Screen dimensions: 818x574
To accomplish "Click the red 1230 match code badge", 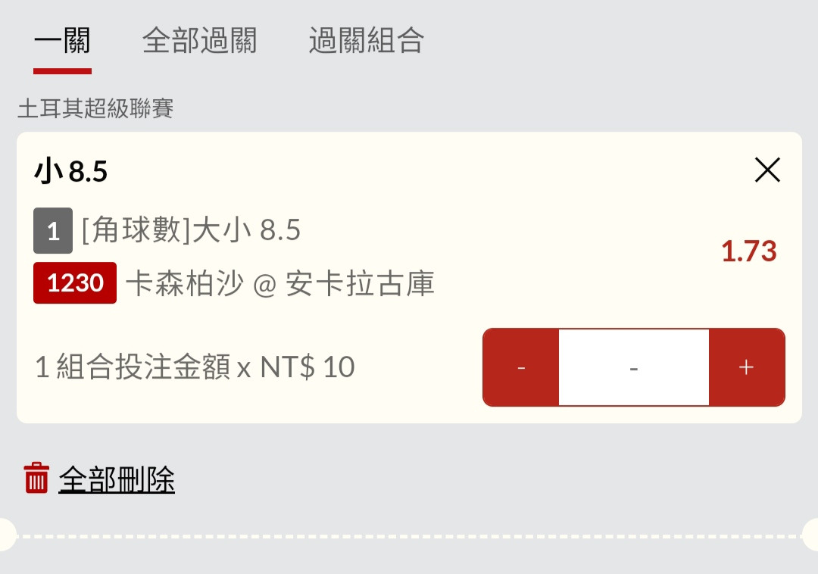I will click(x=75, y=283).
